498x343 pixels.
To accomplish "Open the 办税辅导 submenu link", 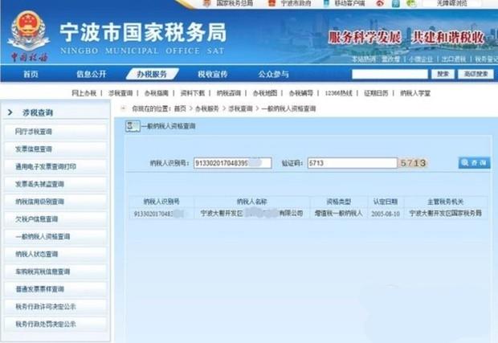I will 300,93.
